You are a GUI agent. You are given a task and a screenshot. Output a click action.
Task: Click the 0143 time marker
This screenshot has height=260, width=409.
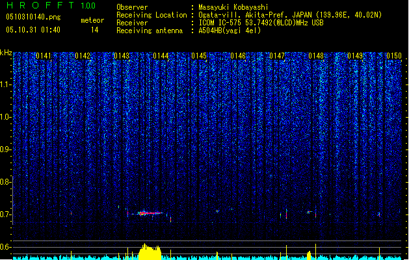[x=122, y=56]
